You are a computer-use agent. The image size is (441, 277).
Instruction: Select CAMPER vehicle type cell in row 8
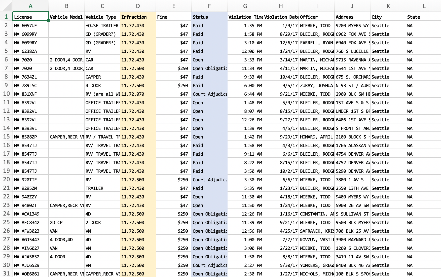pos(102,77)
